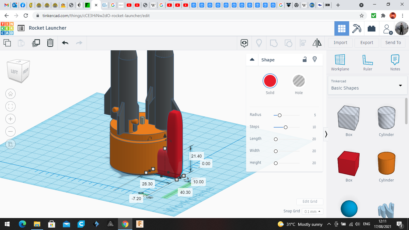Click the Edit Grid button
The height and width of the screenshot is (230, 409).
310,202
